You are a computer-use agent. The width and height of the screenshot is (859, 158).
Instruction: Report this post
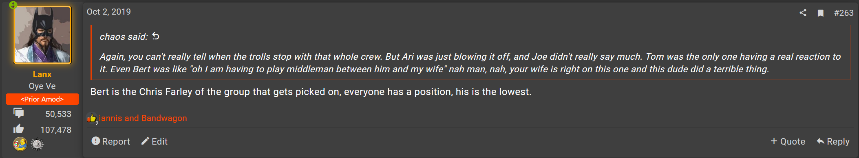pyautogui.click(x=111, y=141)
